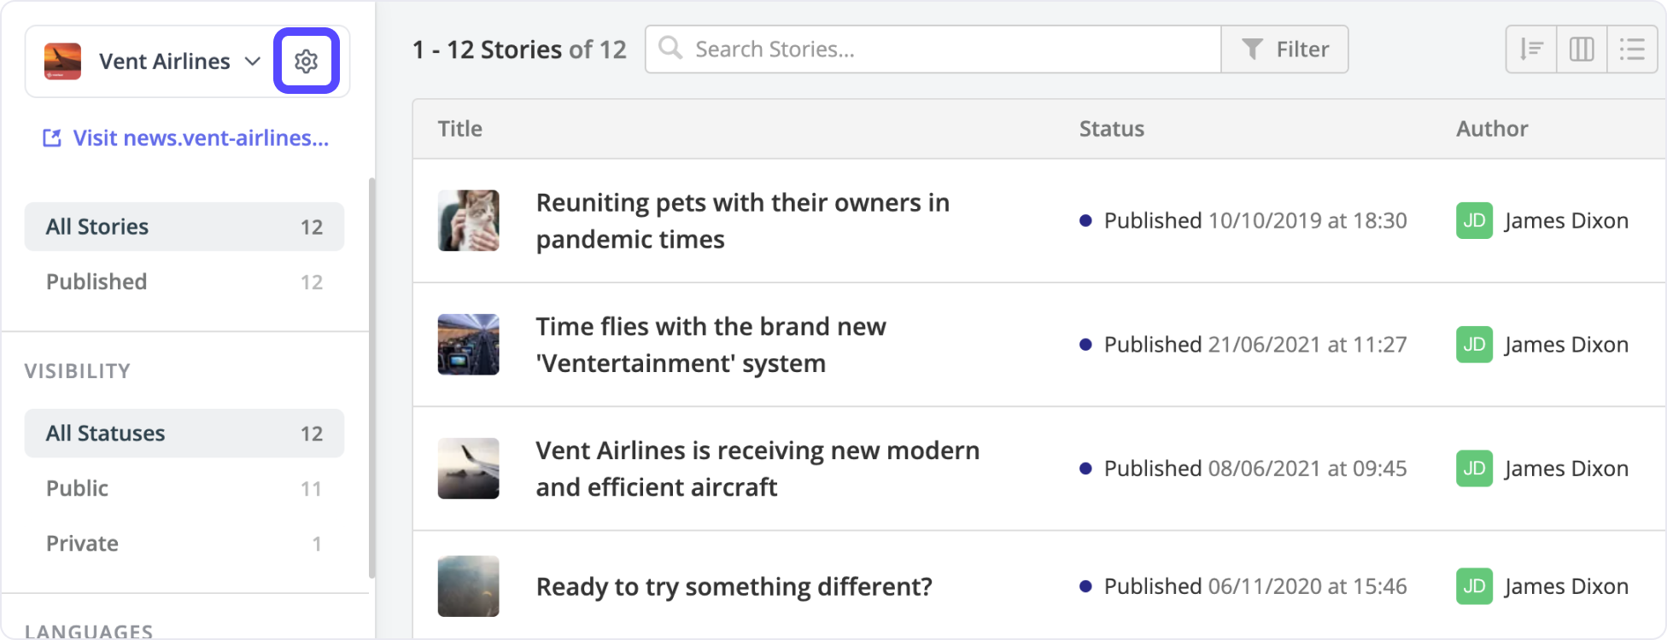Screen dimensions: 1667x640
Task: Show All Statuses visibility filter
Action: pos(184,433)
